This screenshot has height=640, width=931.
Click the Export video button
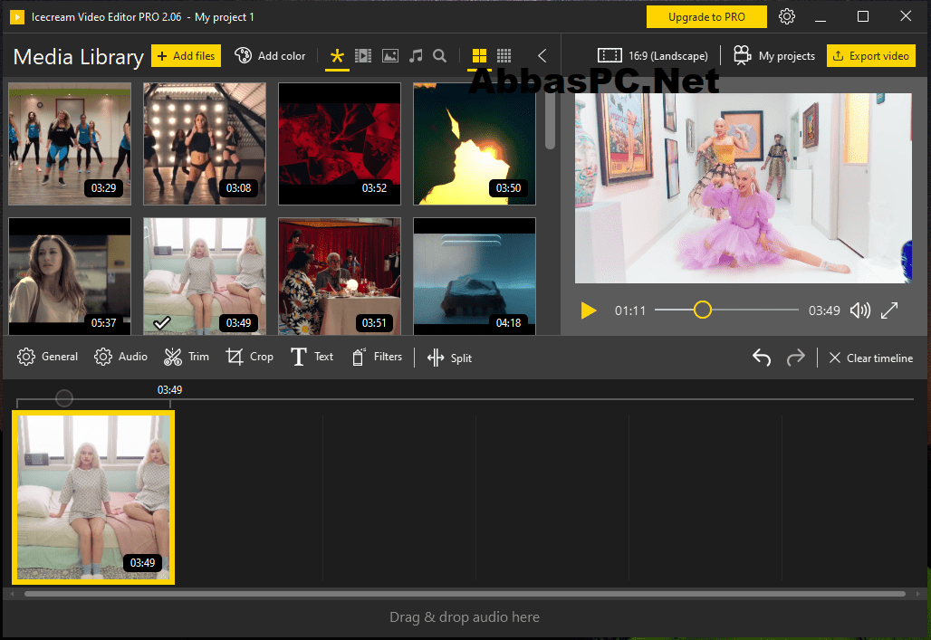pos(870,56)
